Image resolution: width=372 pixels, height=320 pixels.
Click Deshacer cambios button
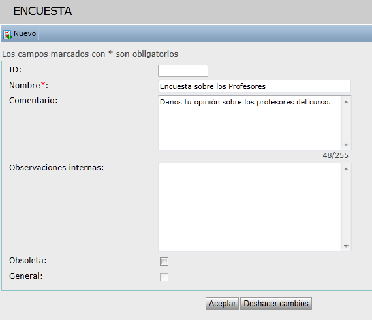pos(276,304)
